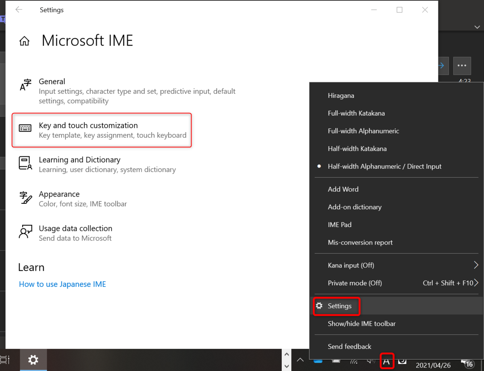
Task: Click the speaker volume tray icon
Action: 370,361
